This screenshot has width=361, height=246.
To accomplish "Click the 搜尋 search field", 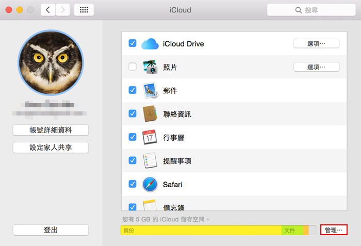I will pos(311,10).
